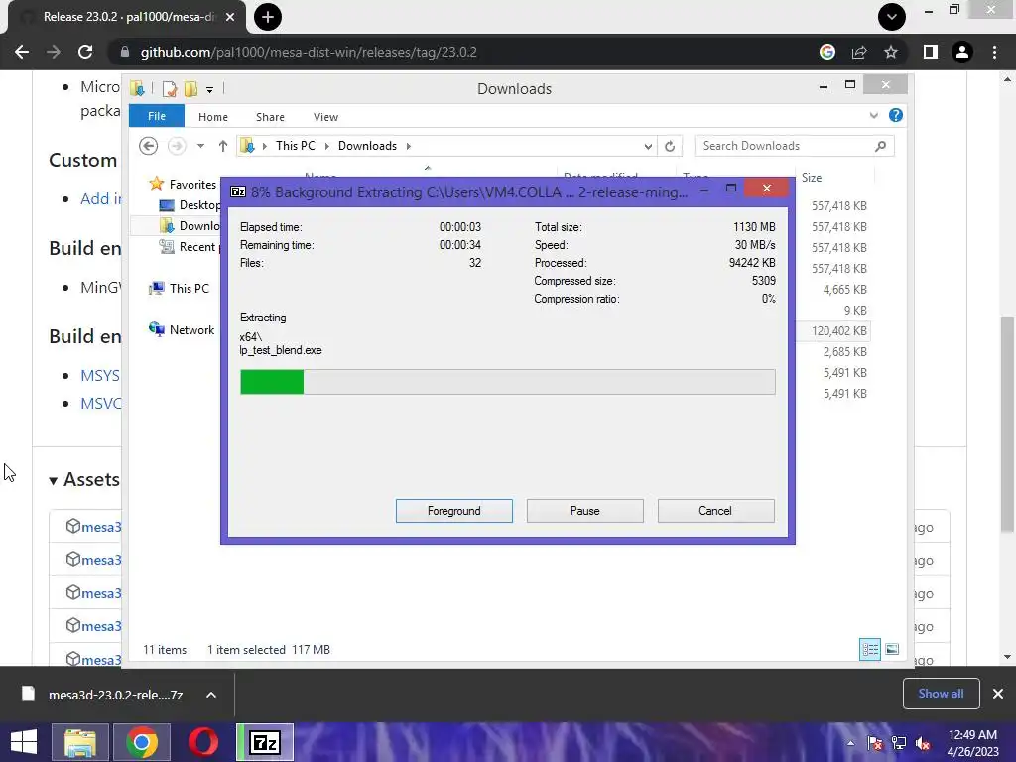The height and width of the screenshot is (762, 1016).
Task: Open recent locations dropdown arrow
Action: pos(200,146)
